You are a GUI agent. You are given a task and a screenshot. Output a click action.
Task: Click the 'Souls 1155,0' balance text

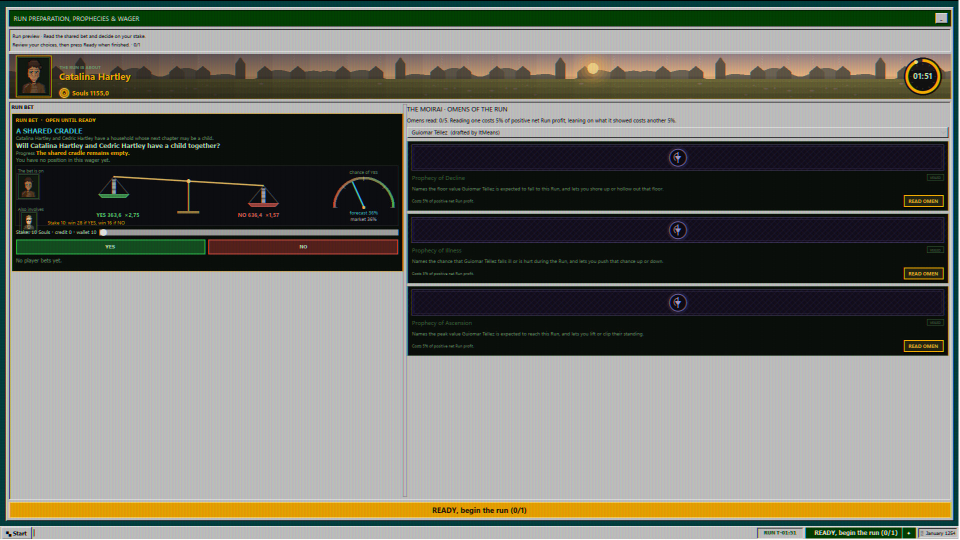pyautogui.click(x=90, y=93)
